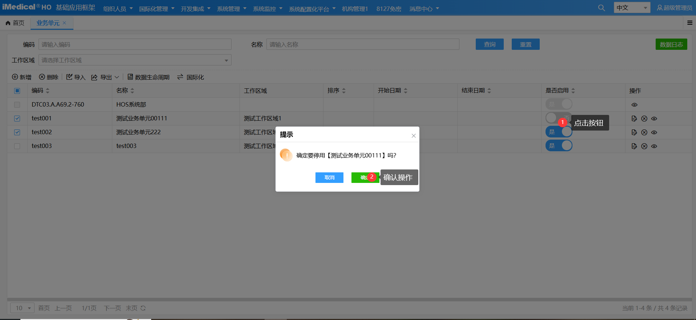Expand the 消息中心 menu
This screenshot has width=696, height=320.
[x=425, y=8]
